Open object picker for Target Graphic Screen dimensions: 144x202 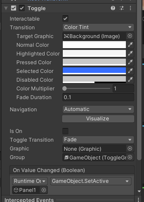(130, 36)
